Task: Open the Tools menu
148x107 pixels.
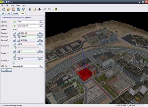Action: tap(18, 5)
